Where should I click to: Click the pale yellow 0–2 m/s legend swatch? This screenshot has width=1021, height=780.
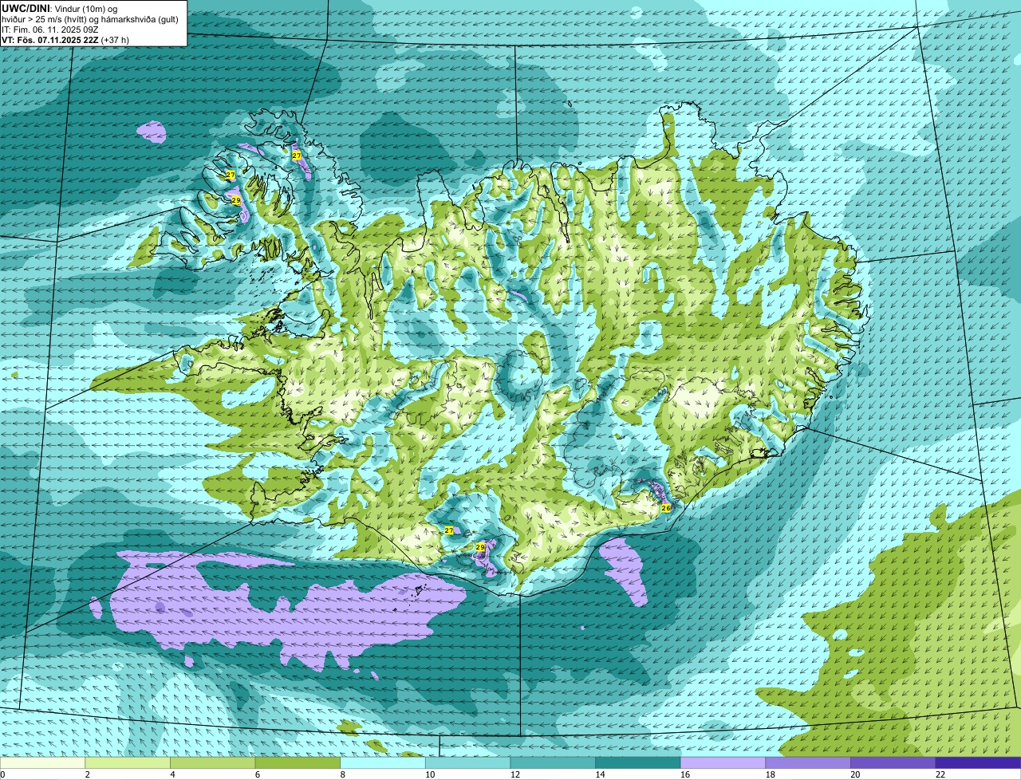(42, 763)
